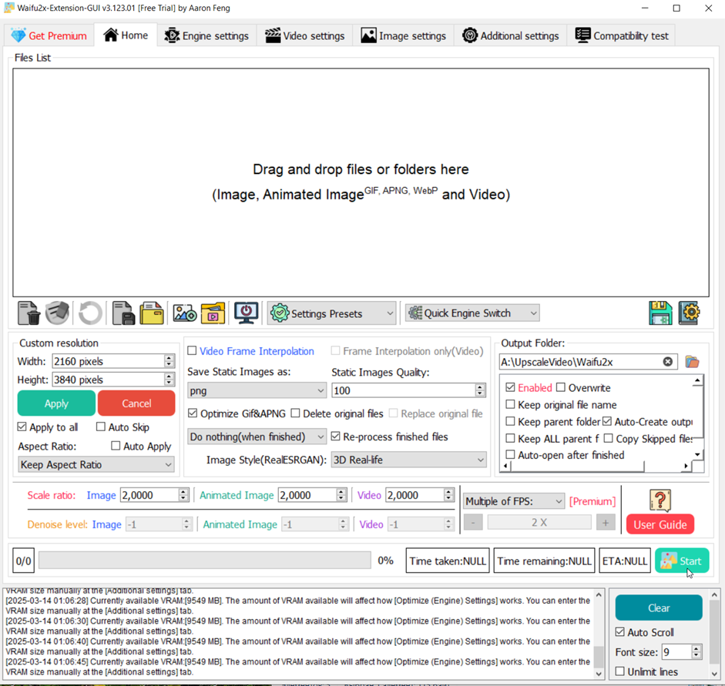Viewport: 725px width, 686px height.
Task: Open the Compatibility test tab
Action: click(x=622, y=35)
